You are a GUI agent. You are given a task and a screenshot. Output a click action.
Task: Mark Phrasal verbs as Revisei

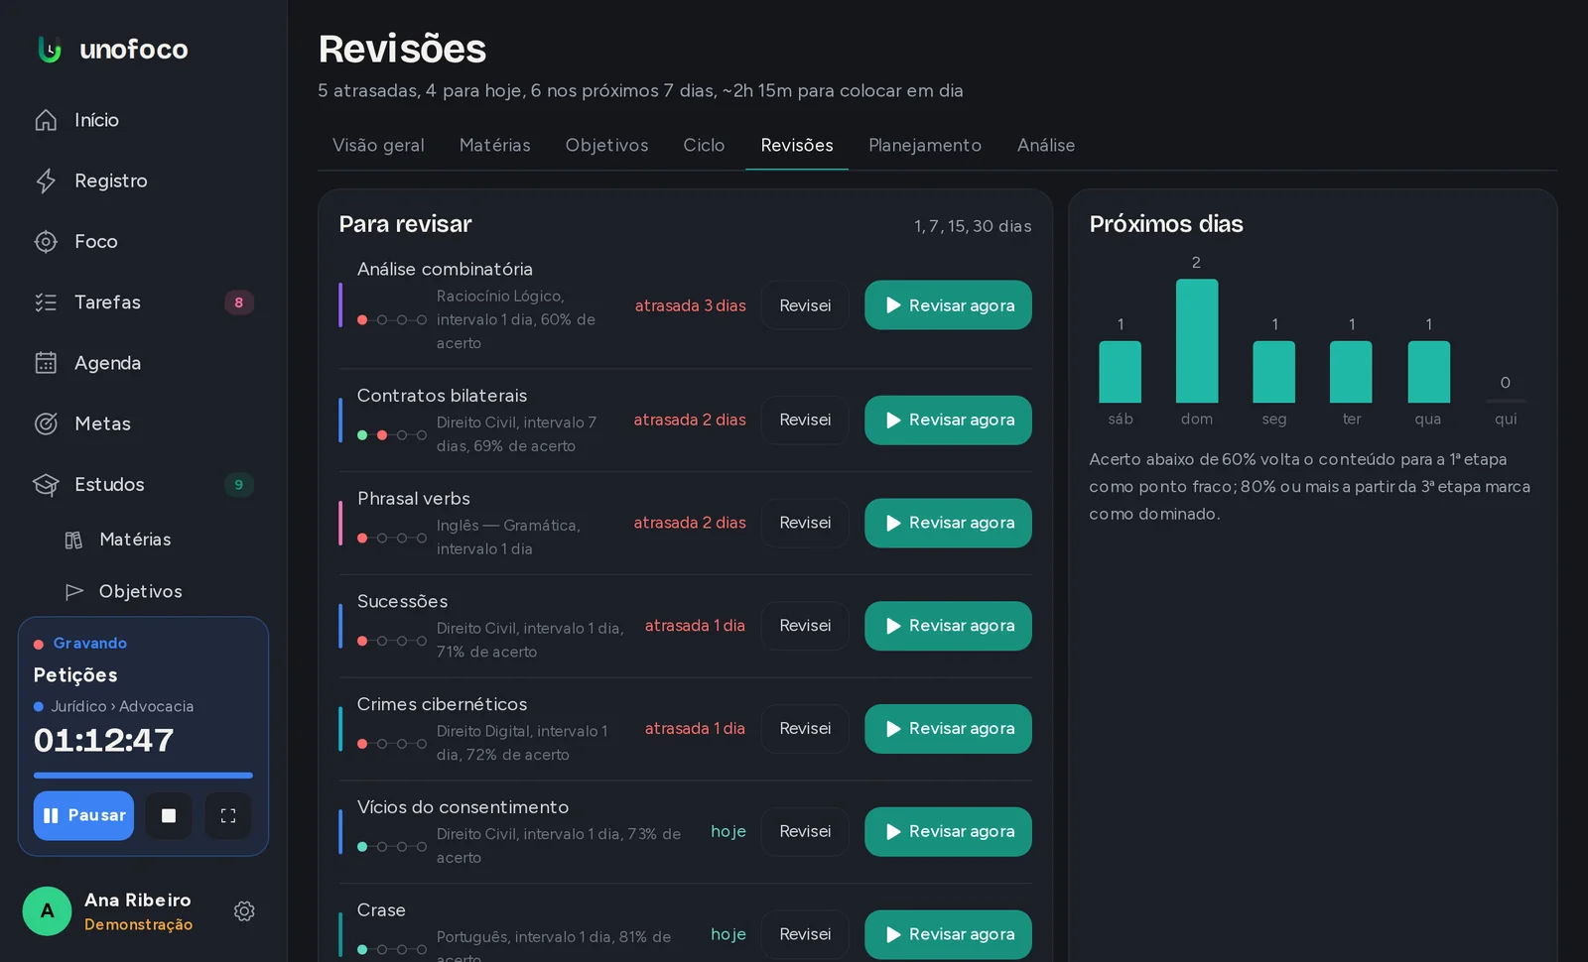pos(805,524)
